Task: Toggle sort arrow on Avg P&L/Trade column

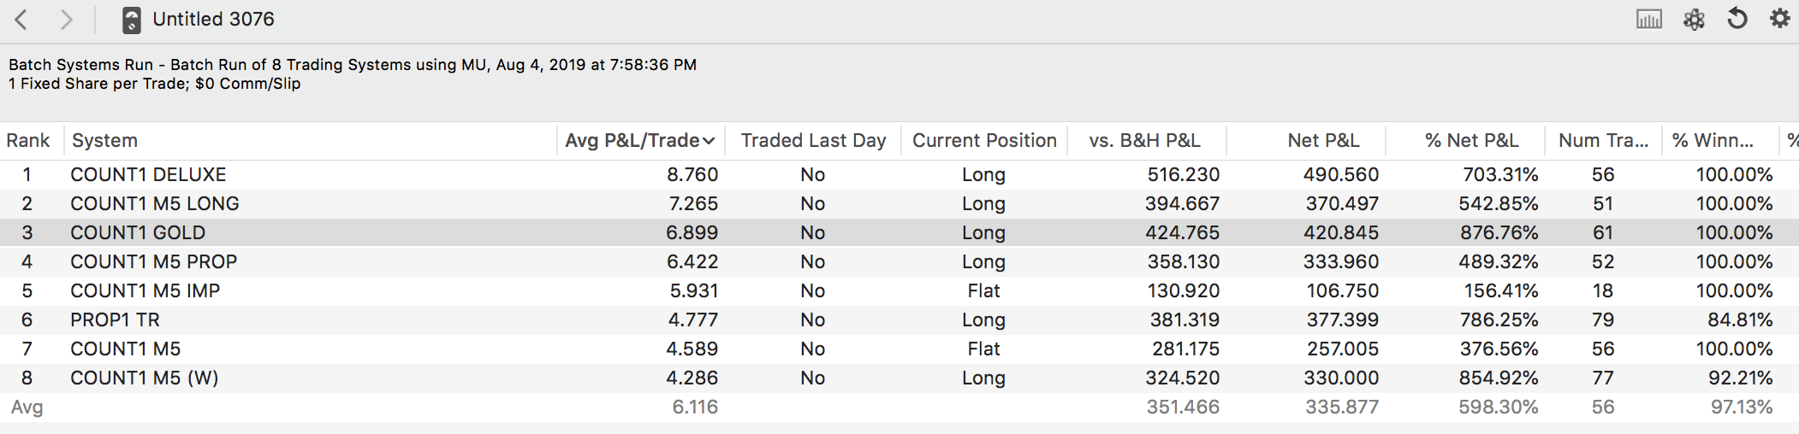Action: click(709, 141)
